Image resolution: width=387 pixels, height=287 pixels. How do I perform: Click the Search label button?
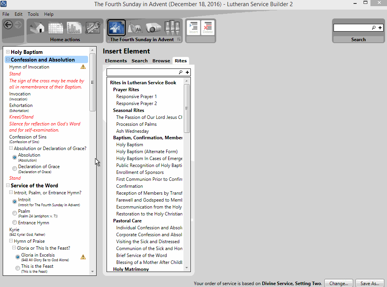click(x=359, y=40)
